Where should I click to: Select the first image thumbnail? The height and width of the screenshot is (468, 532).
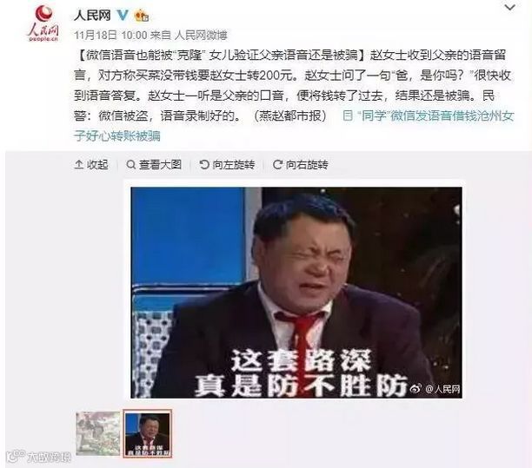click(97, 433)
